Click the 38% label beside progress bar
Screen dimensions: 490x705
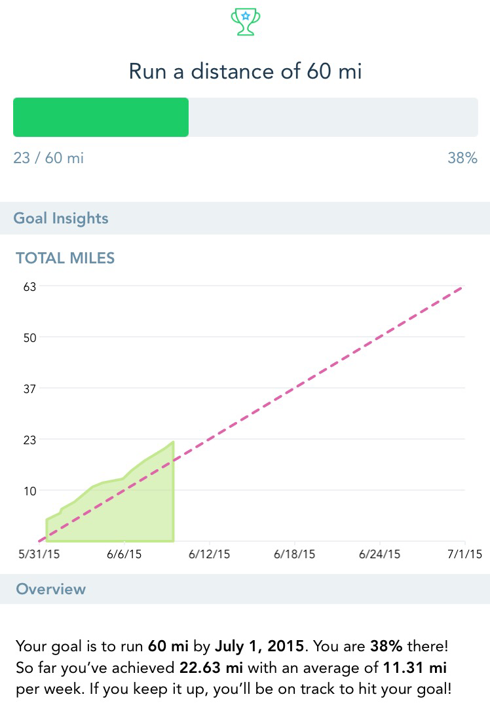[462, 158]
